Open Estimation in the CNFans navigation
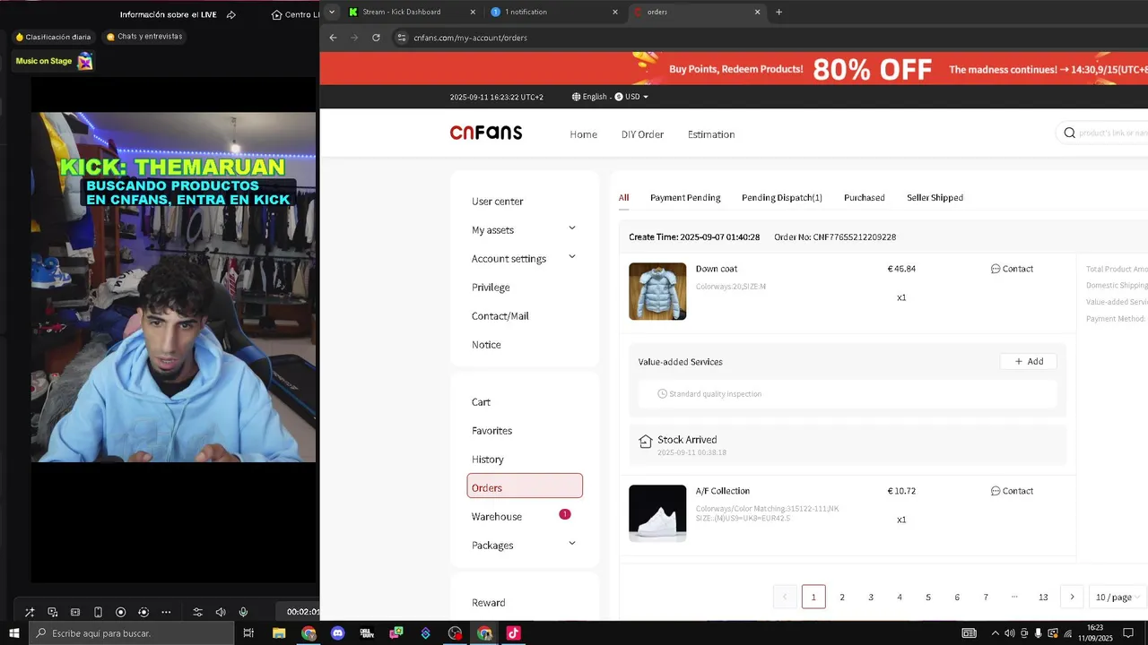 [711, 134]
